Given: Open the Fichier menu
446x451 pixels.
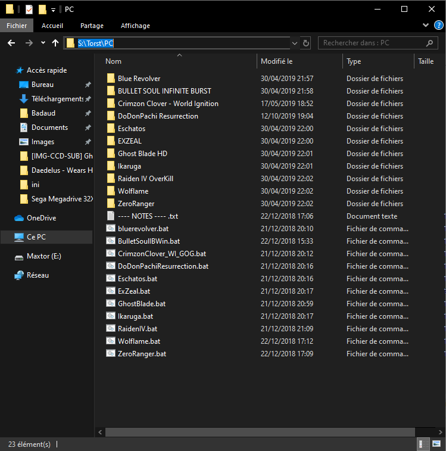Looking at the screenshot, I should (x=17, y=26).
